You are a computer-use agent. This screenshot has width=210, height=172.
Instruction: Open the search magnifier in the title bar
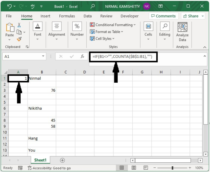(92, 6)
